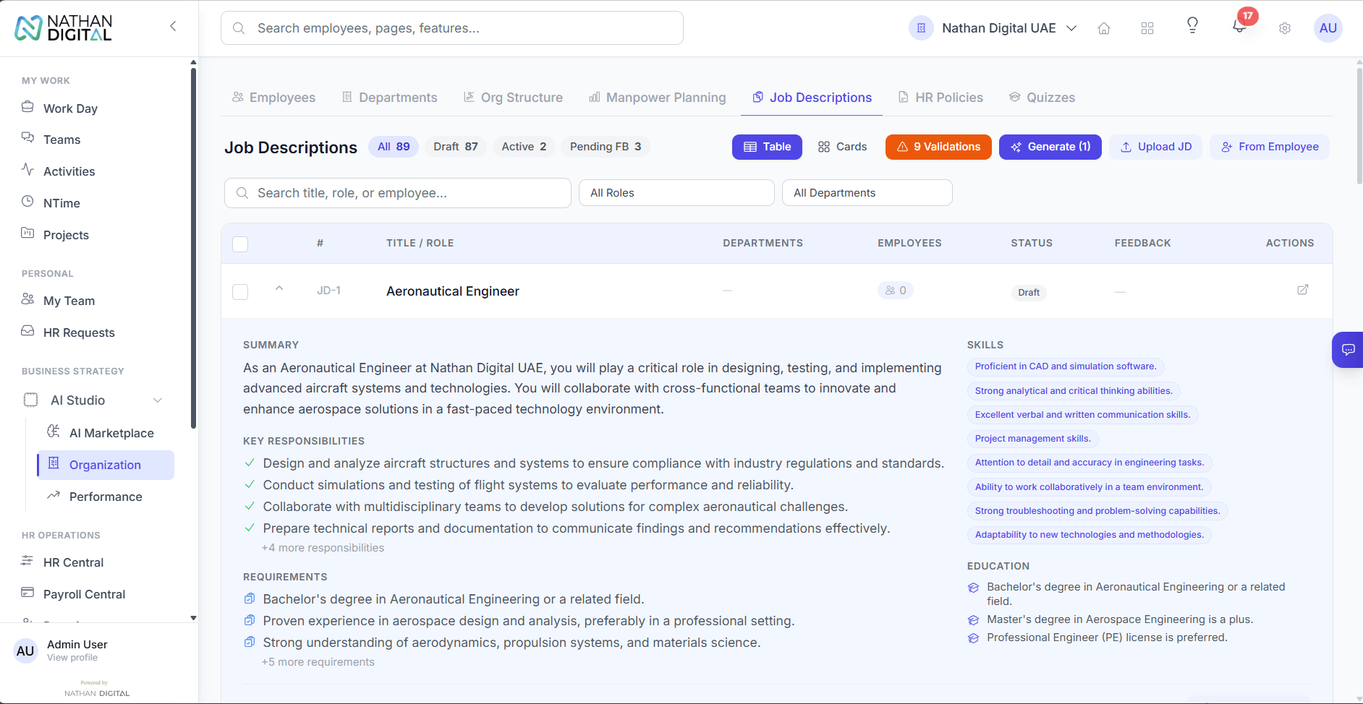Open the settings gear icon
The width and height of the screenshot is (1363, 704).
click(1285, 28)
